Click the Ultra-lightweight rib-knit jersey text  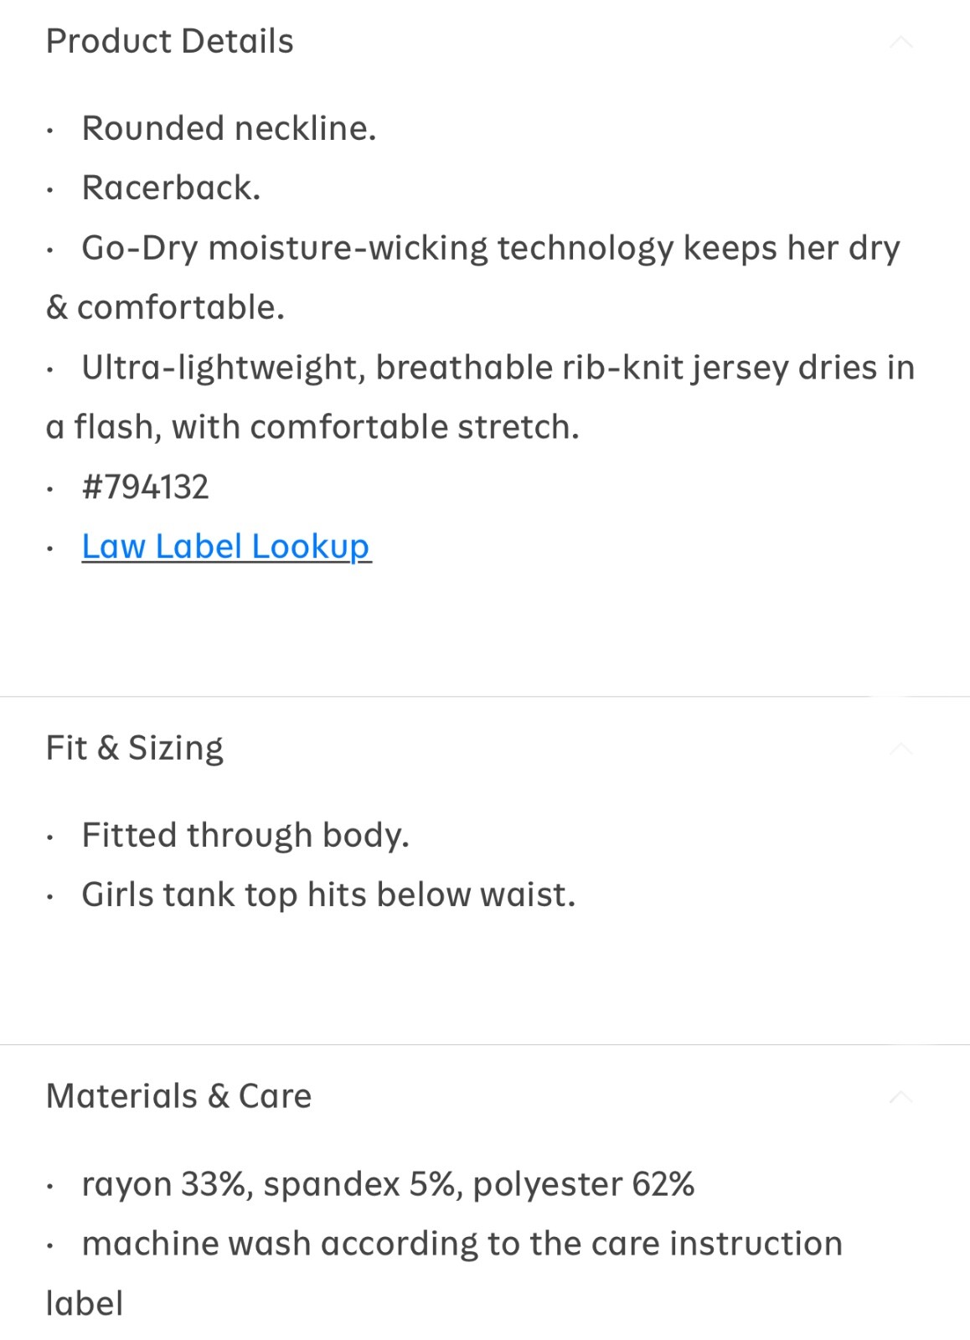pos(498,368)
